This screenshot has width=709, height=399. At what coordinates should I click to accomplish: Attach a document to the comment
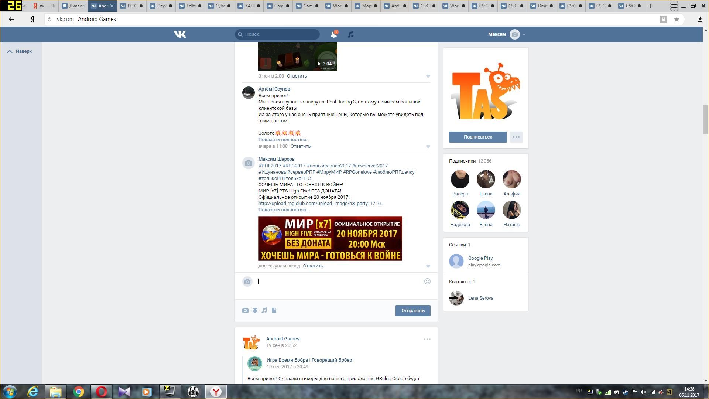click(274, 311)
